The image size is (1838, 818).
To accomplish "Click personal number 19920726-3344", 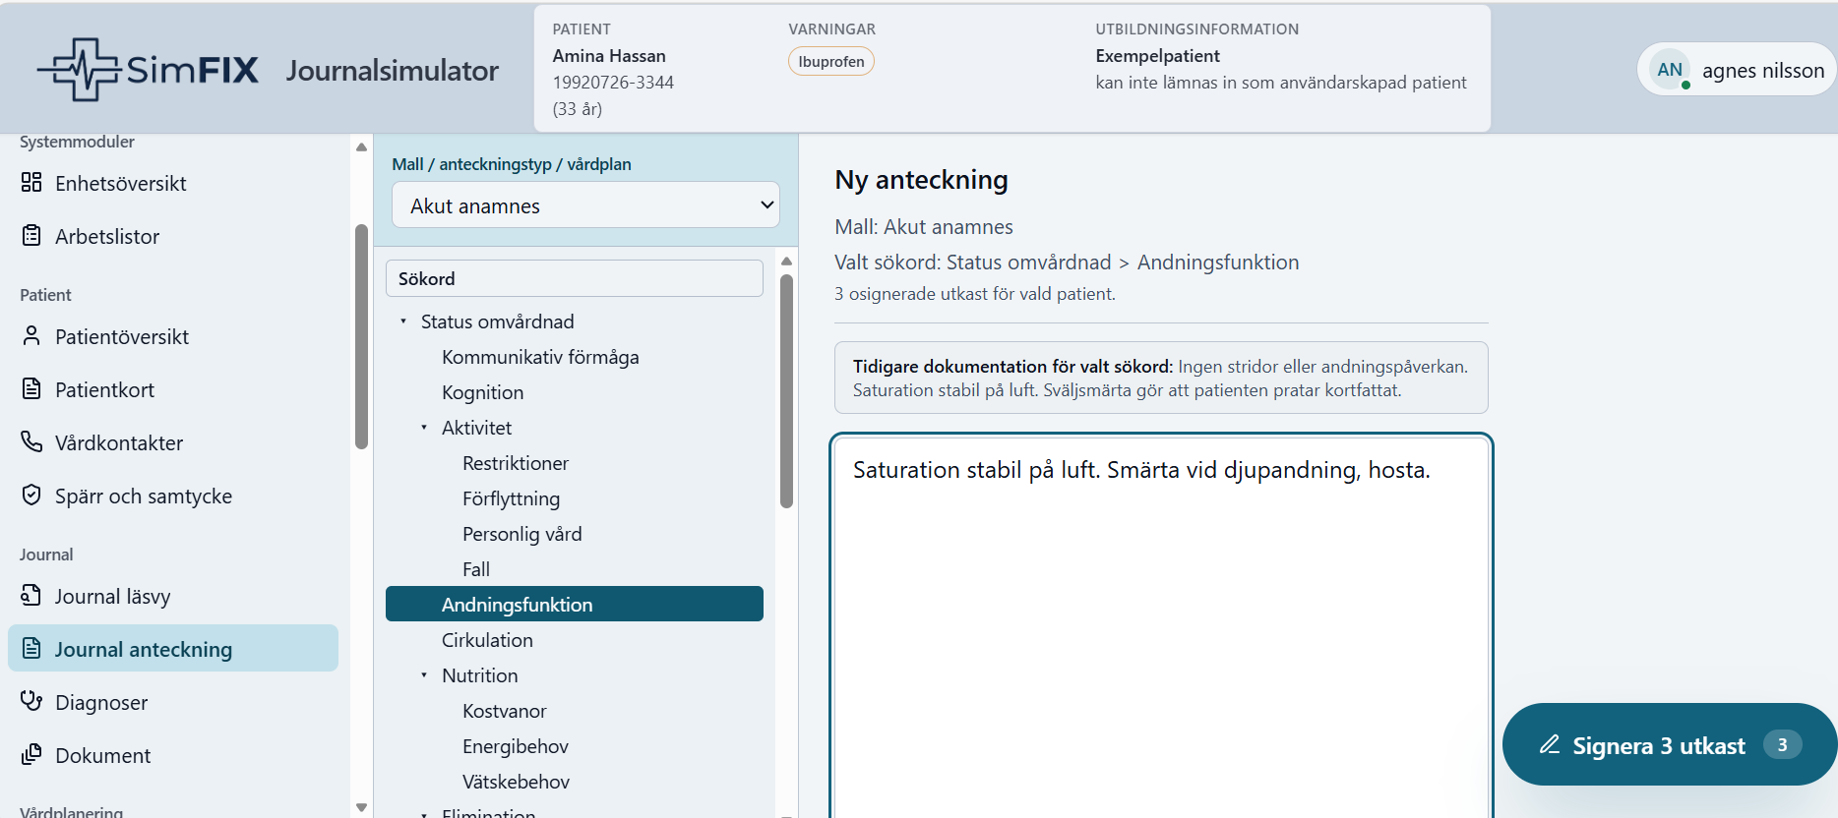I will pos(613,83).
